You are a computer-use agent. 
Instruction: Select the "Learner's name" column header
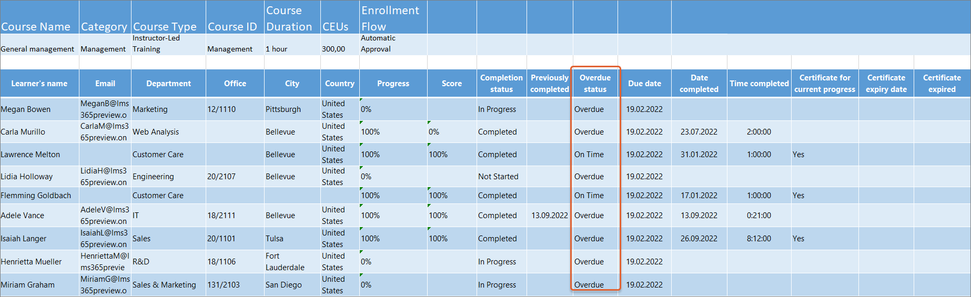tap(39, 84)
